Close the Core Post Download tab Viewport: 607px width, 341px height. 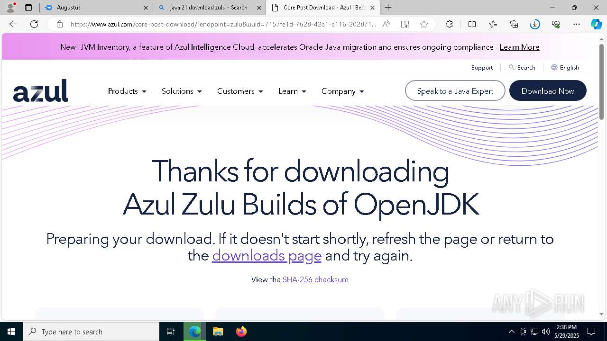tap(372, 8)
